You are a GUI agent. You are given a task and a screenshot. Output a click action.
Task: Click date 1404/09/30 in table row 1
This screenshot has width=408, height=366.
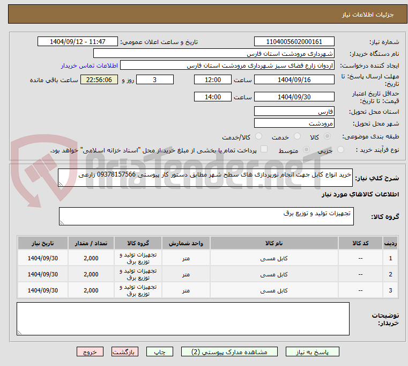pyautogui.click(x=43, y=258)
